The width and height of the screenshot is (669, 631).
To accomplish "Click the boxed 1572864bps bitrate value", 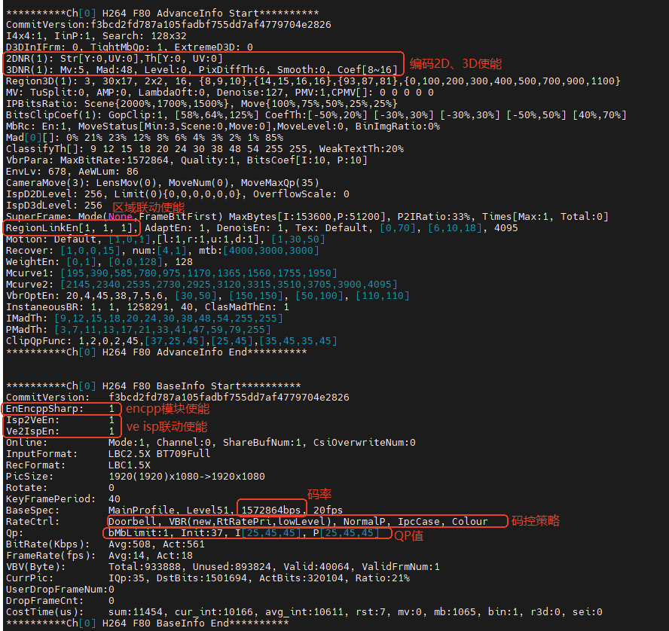I will pos(271,510).
